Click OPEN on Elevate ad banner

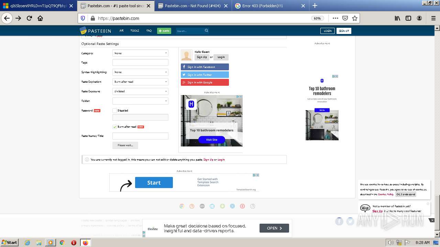tap(274, 228)
